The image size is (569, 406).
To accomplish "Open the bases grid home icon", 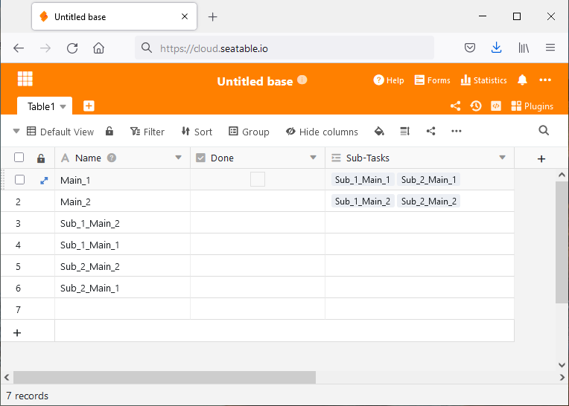I will pyautogui.click(x=25, y=79).
